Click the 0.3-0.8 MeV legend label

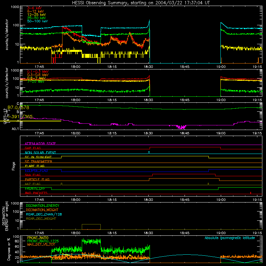click(x=38, y=75)
